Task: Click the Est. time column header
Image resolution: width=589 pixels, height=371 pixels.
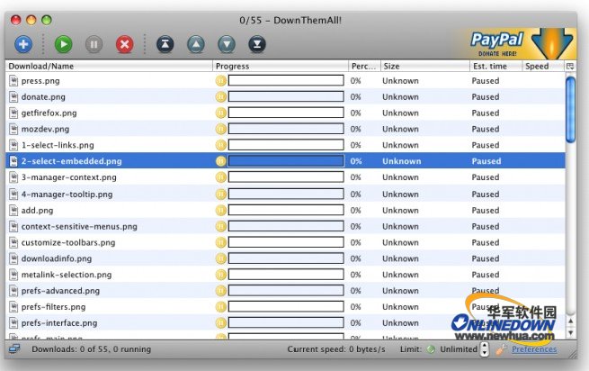Action: 495,67
